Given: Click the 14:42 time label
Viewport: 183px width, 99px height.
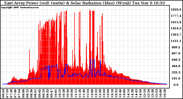Looking at the screenshot, I should click(136, 93).
